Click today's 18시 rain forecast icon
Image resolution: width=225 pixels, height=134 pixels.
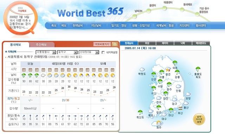pos(24,75)
